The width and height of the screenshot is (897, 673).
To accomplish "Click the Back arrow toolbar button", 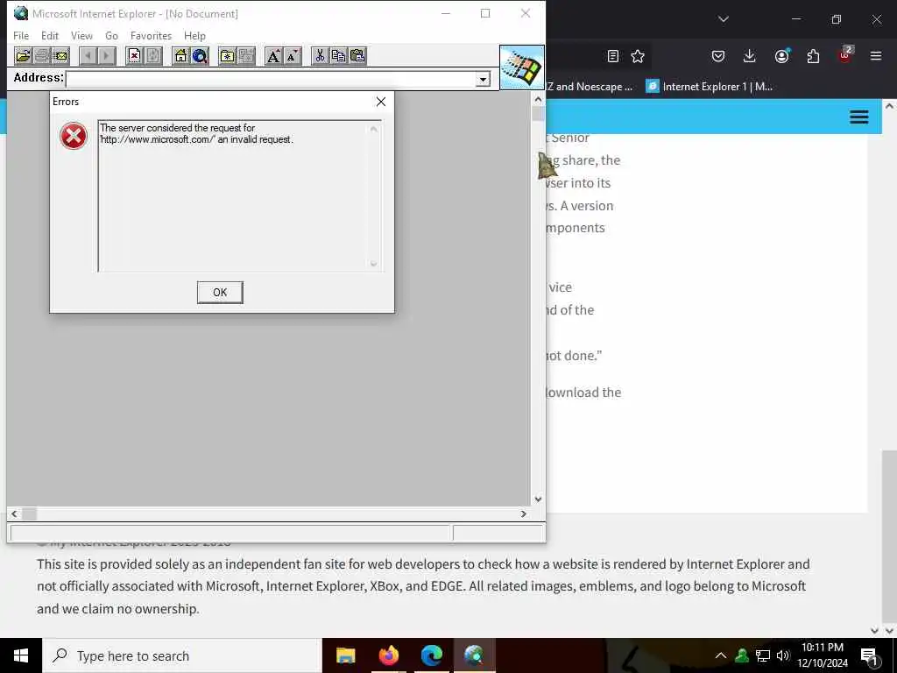I will 88,56.
